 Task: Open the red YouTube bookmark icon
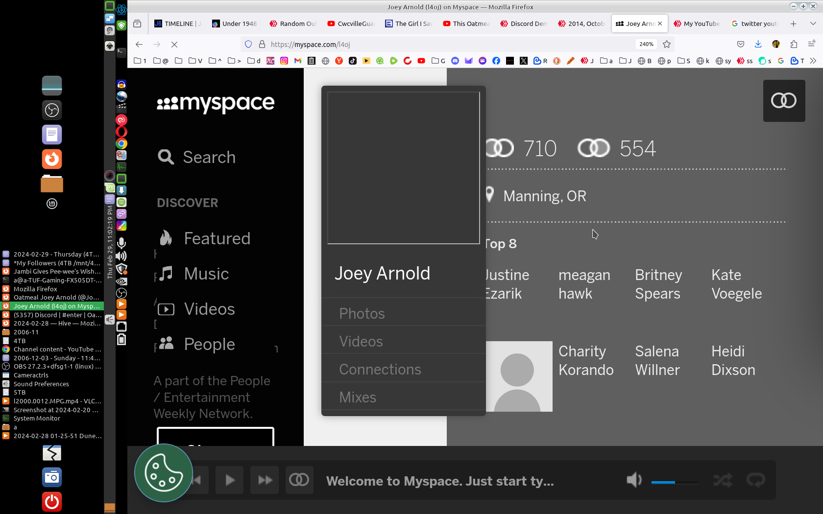[421, 61]
